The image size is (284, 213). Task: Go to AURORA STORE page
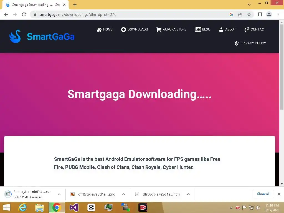(x=171, y=29)
